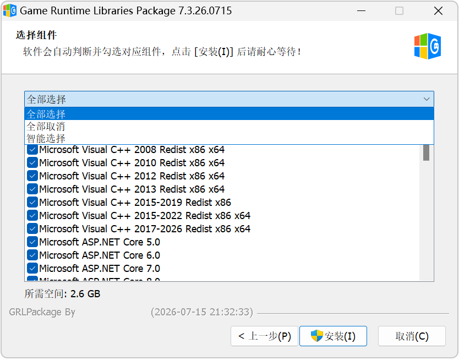Choose 智能选择 in the dropdown list

[x=229, y=138]
